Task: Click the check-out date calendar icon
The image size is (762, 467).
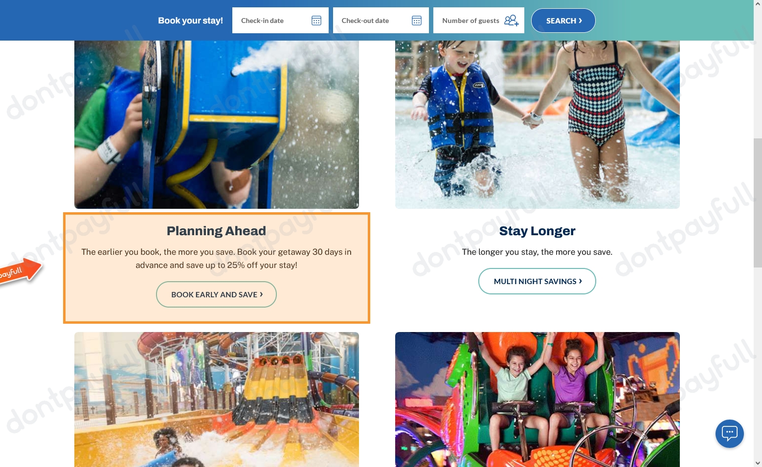Action: tap(417, 21)
